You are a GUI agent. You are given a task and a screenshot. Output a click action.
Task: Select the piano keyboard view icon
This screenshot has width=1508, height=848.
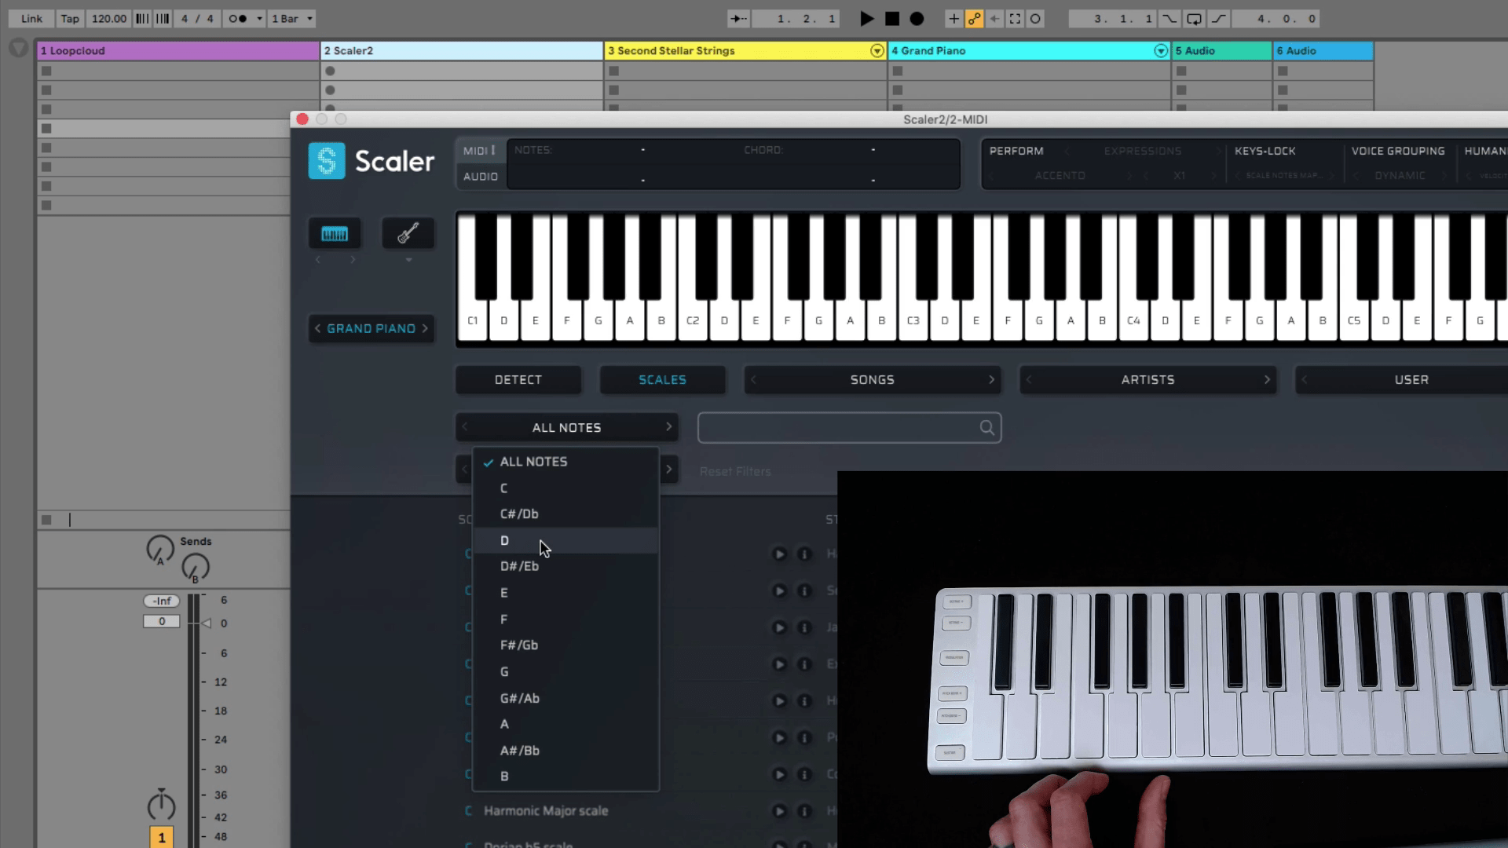point(335,234)
